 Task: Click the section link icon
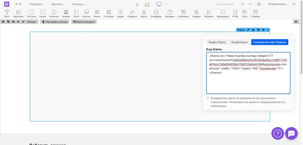13,22
